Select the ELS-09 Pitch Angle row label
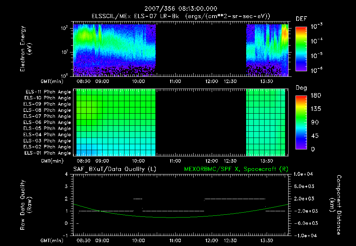This screenshot has height=246, width=356. 47,104
